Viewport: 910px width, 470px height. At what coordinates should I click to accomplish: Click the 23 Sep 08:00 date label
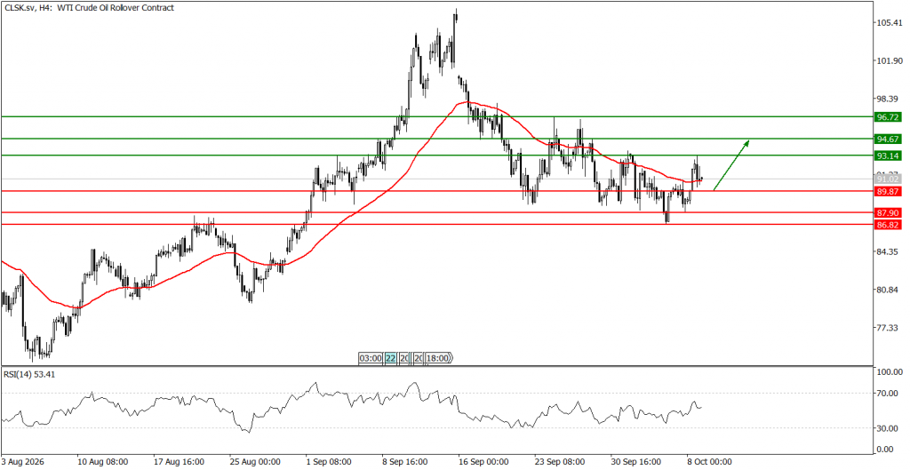(x=560, y=462)
